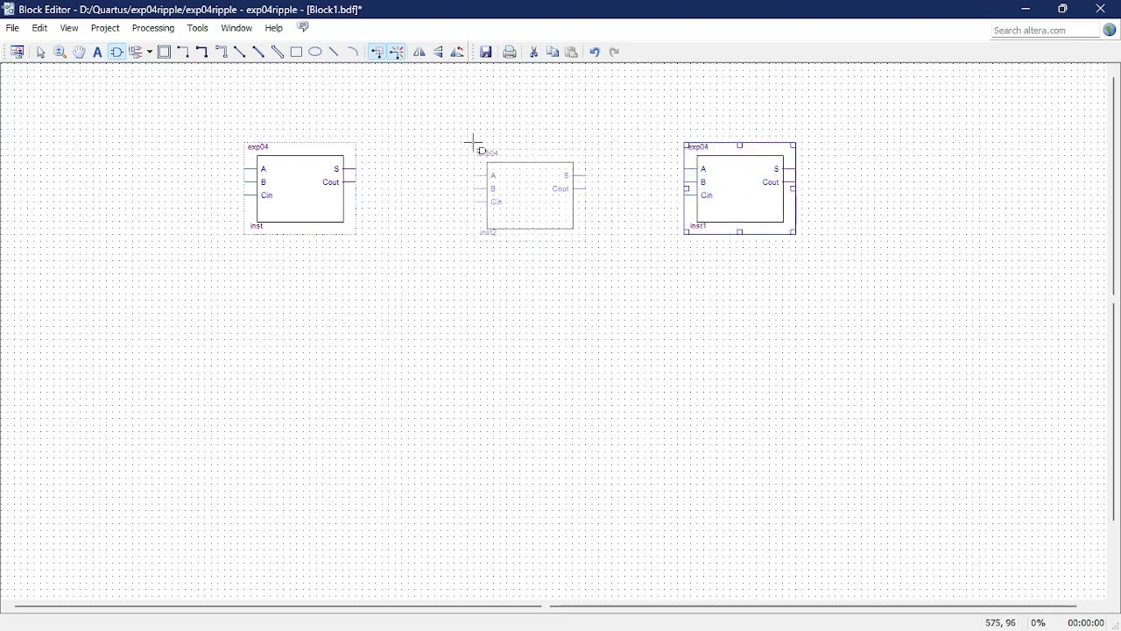Click the detach window icon in toolbar

[17, 53]
